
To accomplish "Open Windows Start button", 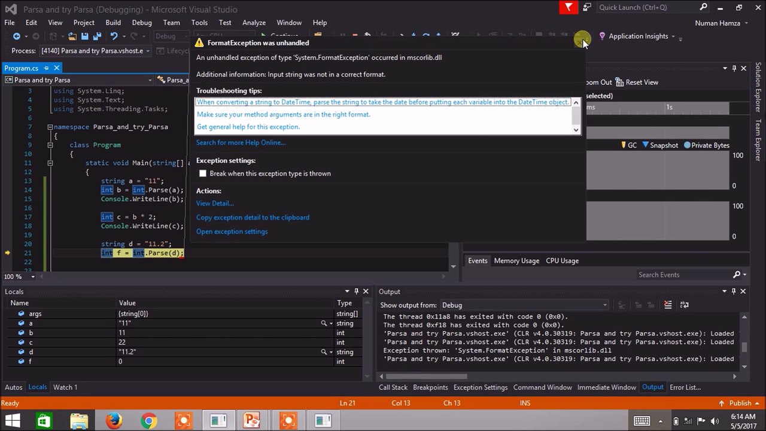I will point(12,421).
